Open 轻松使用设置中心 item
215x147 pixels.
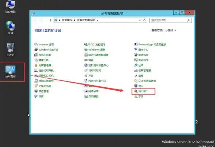click(96, 65)
